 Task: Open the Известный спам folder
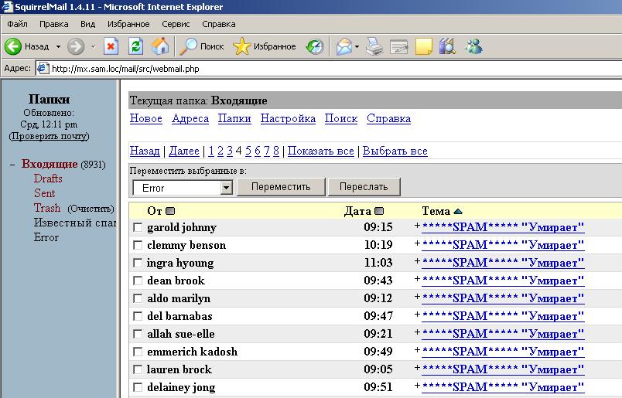coord(75,223)
